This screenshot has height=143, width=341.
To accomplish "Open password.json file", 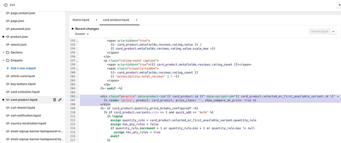I will pos(21,29).
